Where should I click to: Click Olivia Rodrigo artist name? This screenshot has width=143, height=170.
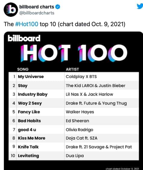79,130
